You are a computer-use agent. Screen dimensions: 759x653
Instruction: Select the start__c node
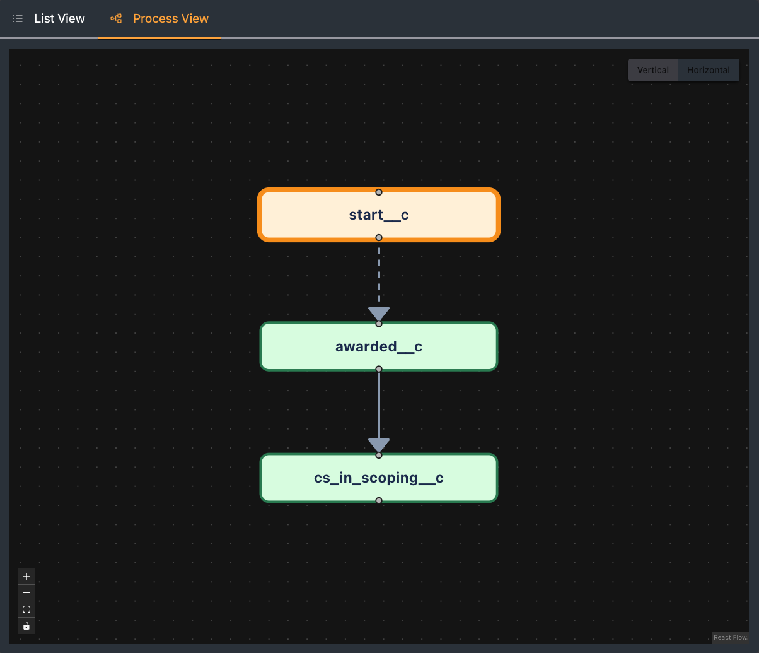(379, 215)
